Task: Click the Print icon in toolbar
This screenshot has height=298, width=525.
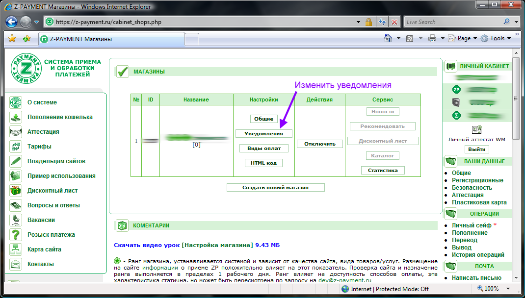Action: click(x=433, y=38)
